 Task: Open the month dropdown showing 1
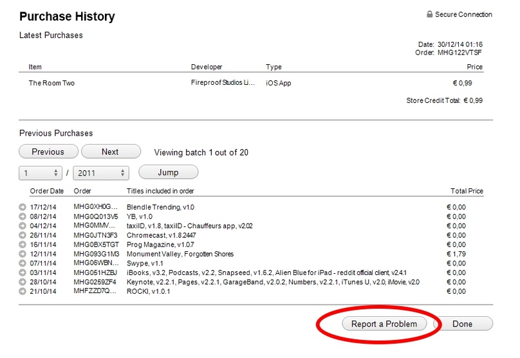(x=41, y=173)
